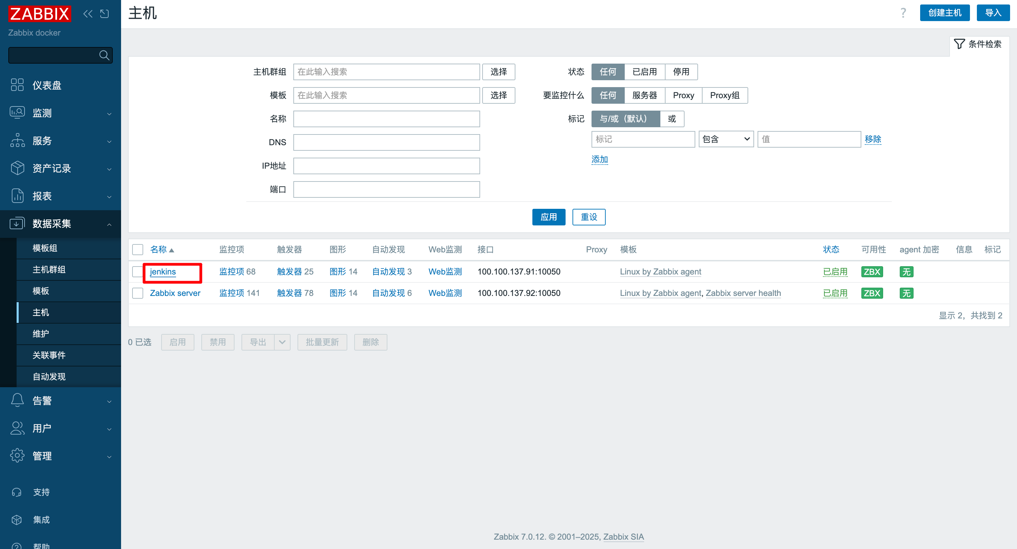
Task: Click the 标记 tag name input field
Action: point(643,139)
